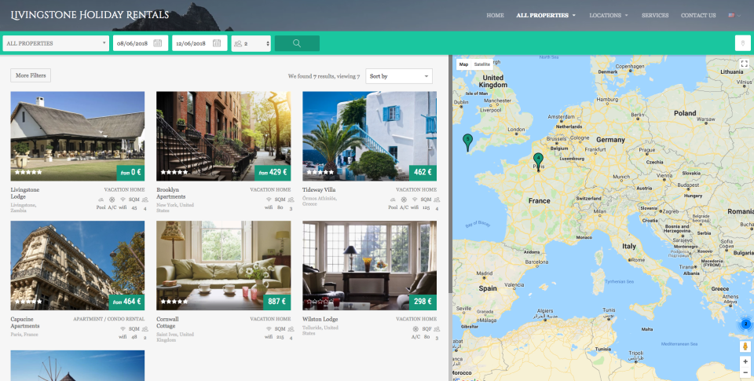Click the language flag icon in navigation
The height and width of the screenshot is (381, 754).
(731, 16)
